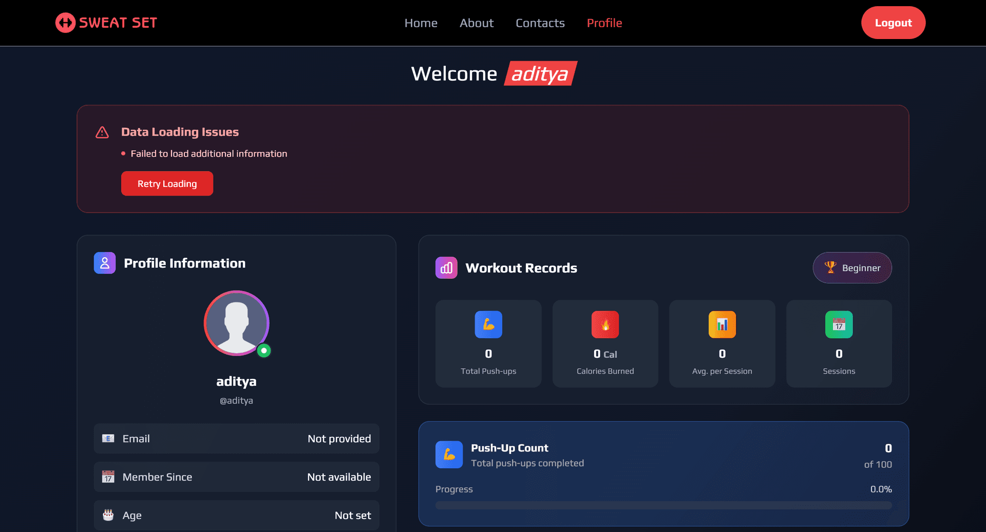986x532 pixels.
Task: Open the Contacts menu item
Action: 540,23
